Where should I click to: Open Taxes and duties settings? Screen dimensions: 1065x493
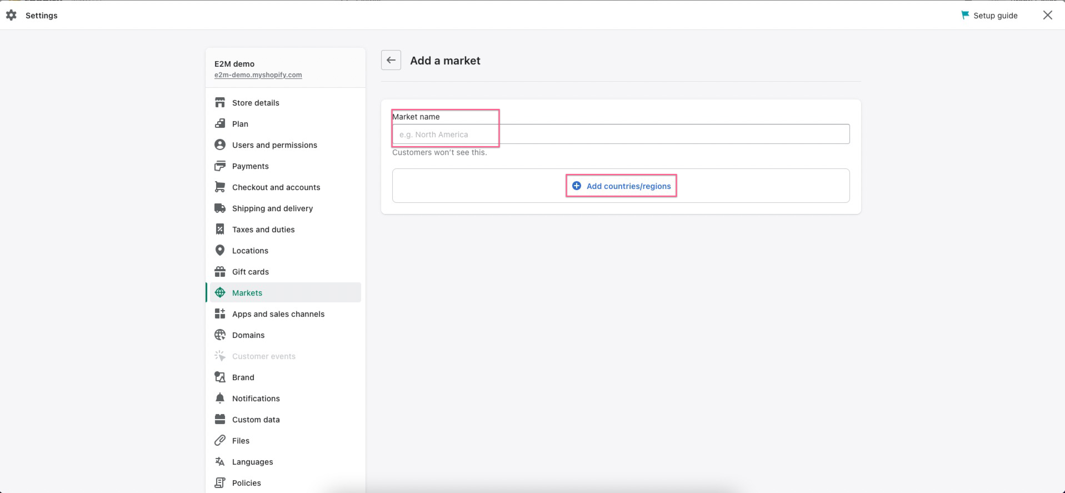[263, 230]
